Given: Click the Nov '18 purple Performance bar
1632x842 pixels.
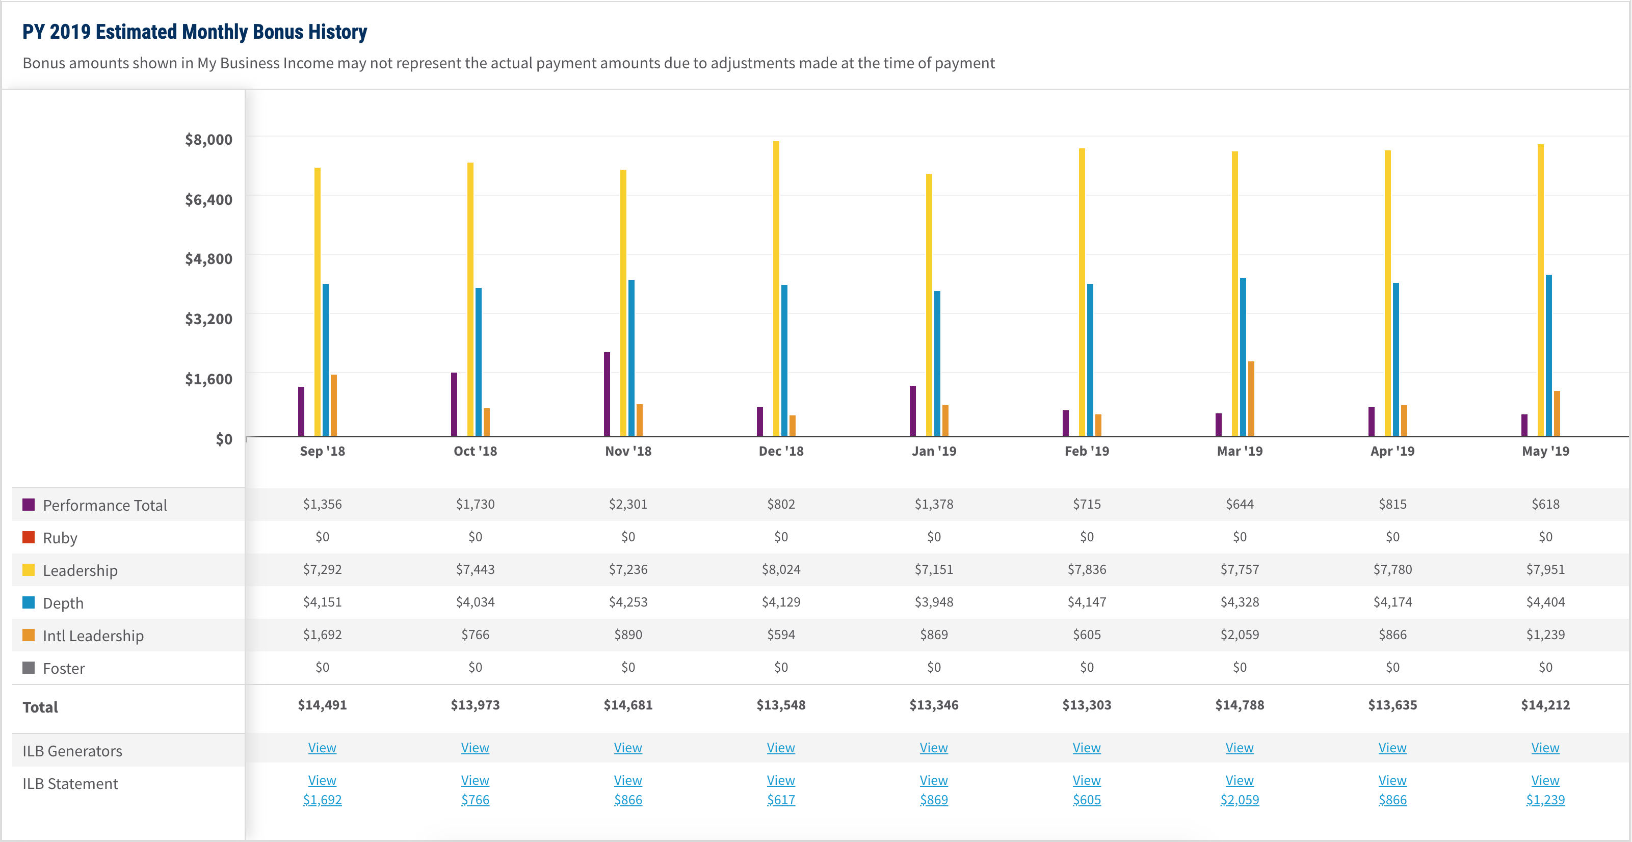Looking at the screenshot, I should click(607, 394).
